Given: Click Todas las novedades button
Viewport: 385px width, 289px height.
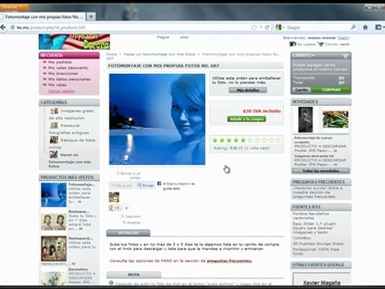Looking at the screenshot, I should pos(321,171).
